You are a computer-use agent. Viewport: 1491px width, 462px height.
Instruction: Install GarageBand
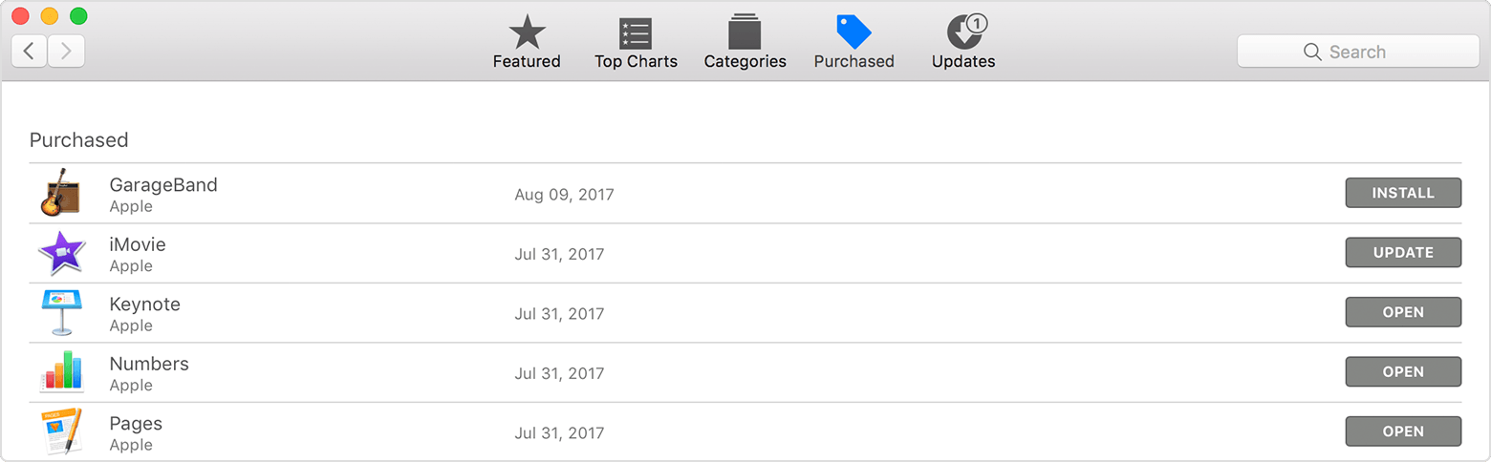click(1403, 193)
